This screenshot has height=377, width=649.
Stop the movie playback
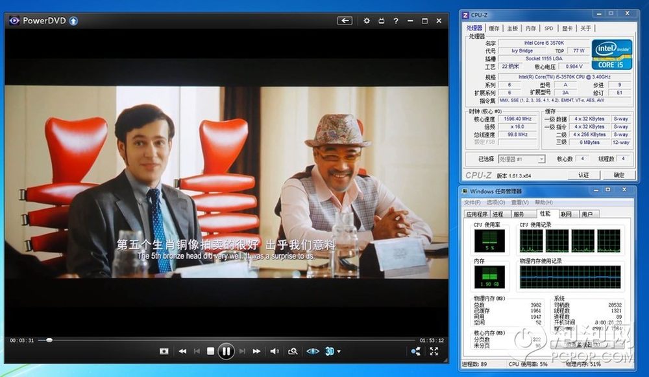coord(210,351)
